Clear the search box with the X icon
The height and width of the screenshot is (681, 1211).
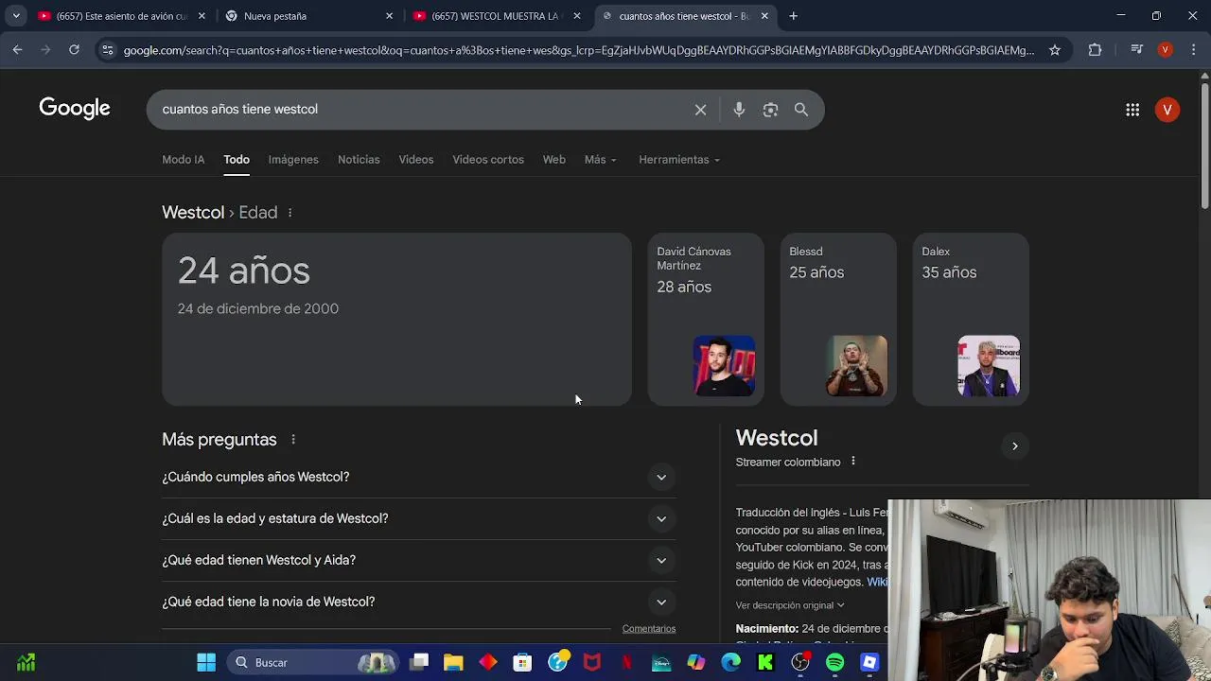[x=700, y=110]
